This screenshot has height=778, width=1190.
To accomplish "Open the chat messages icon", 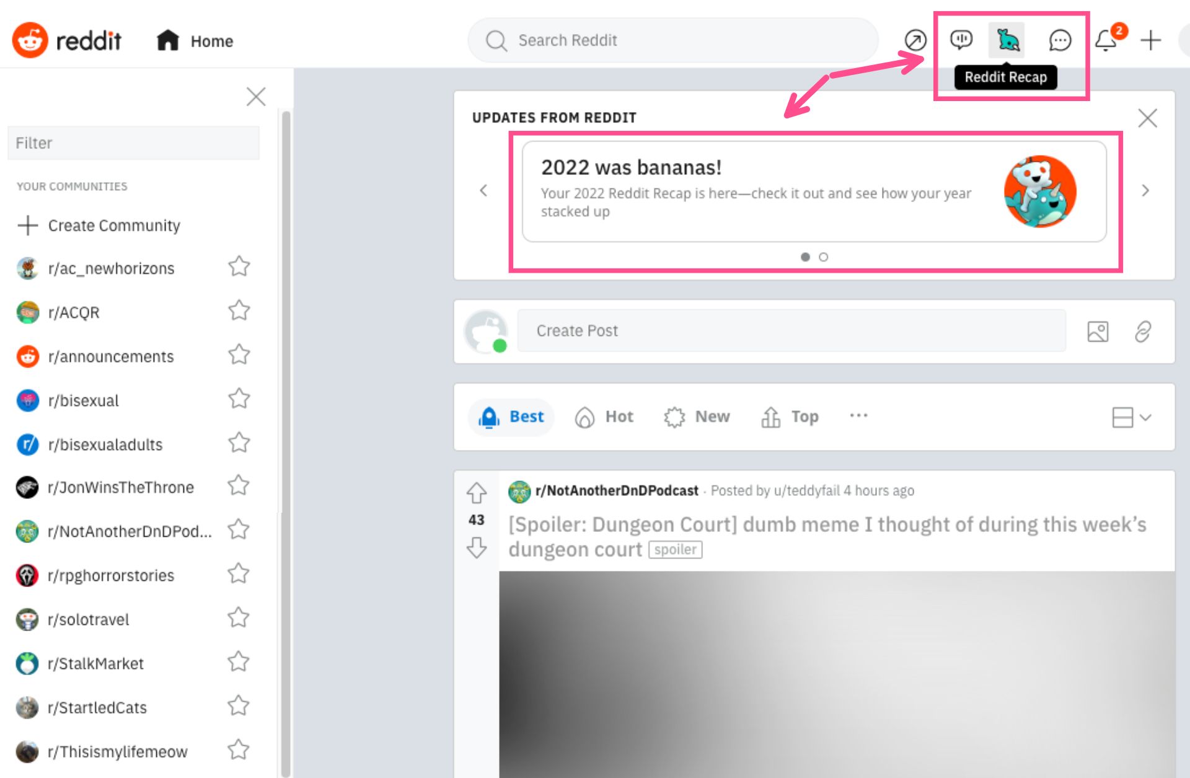I will 1060,40.
